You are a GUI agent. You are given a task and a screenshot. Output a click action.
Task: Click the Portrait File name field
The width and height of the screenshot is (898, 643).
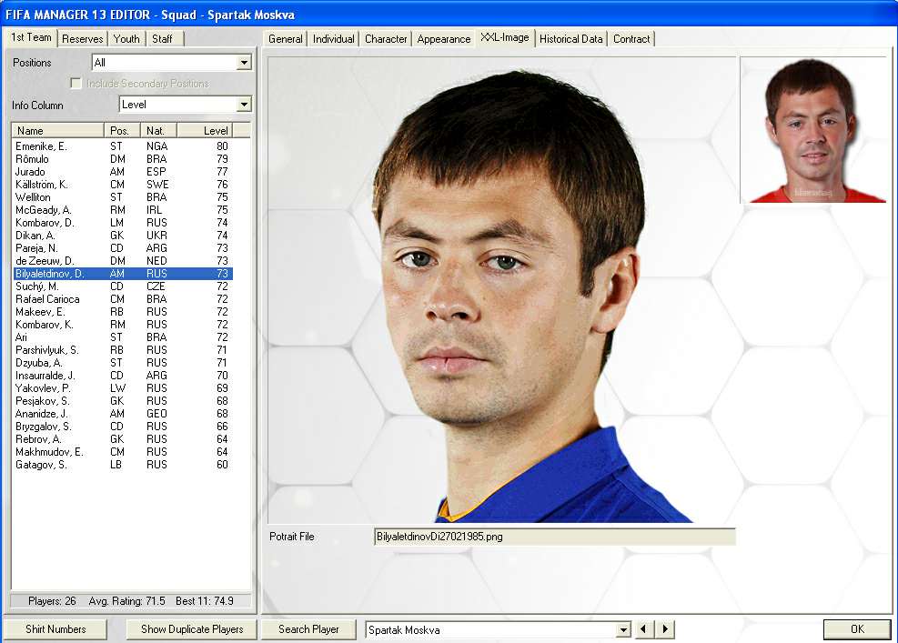[x=554, y=538]
